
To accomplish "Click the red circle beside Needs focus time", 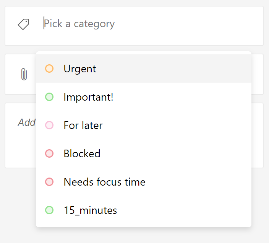I will click(x=49, y=182).
